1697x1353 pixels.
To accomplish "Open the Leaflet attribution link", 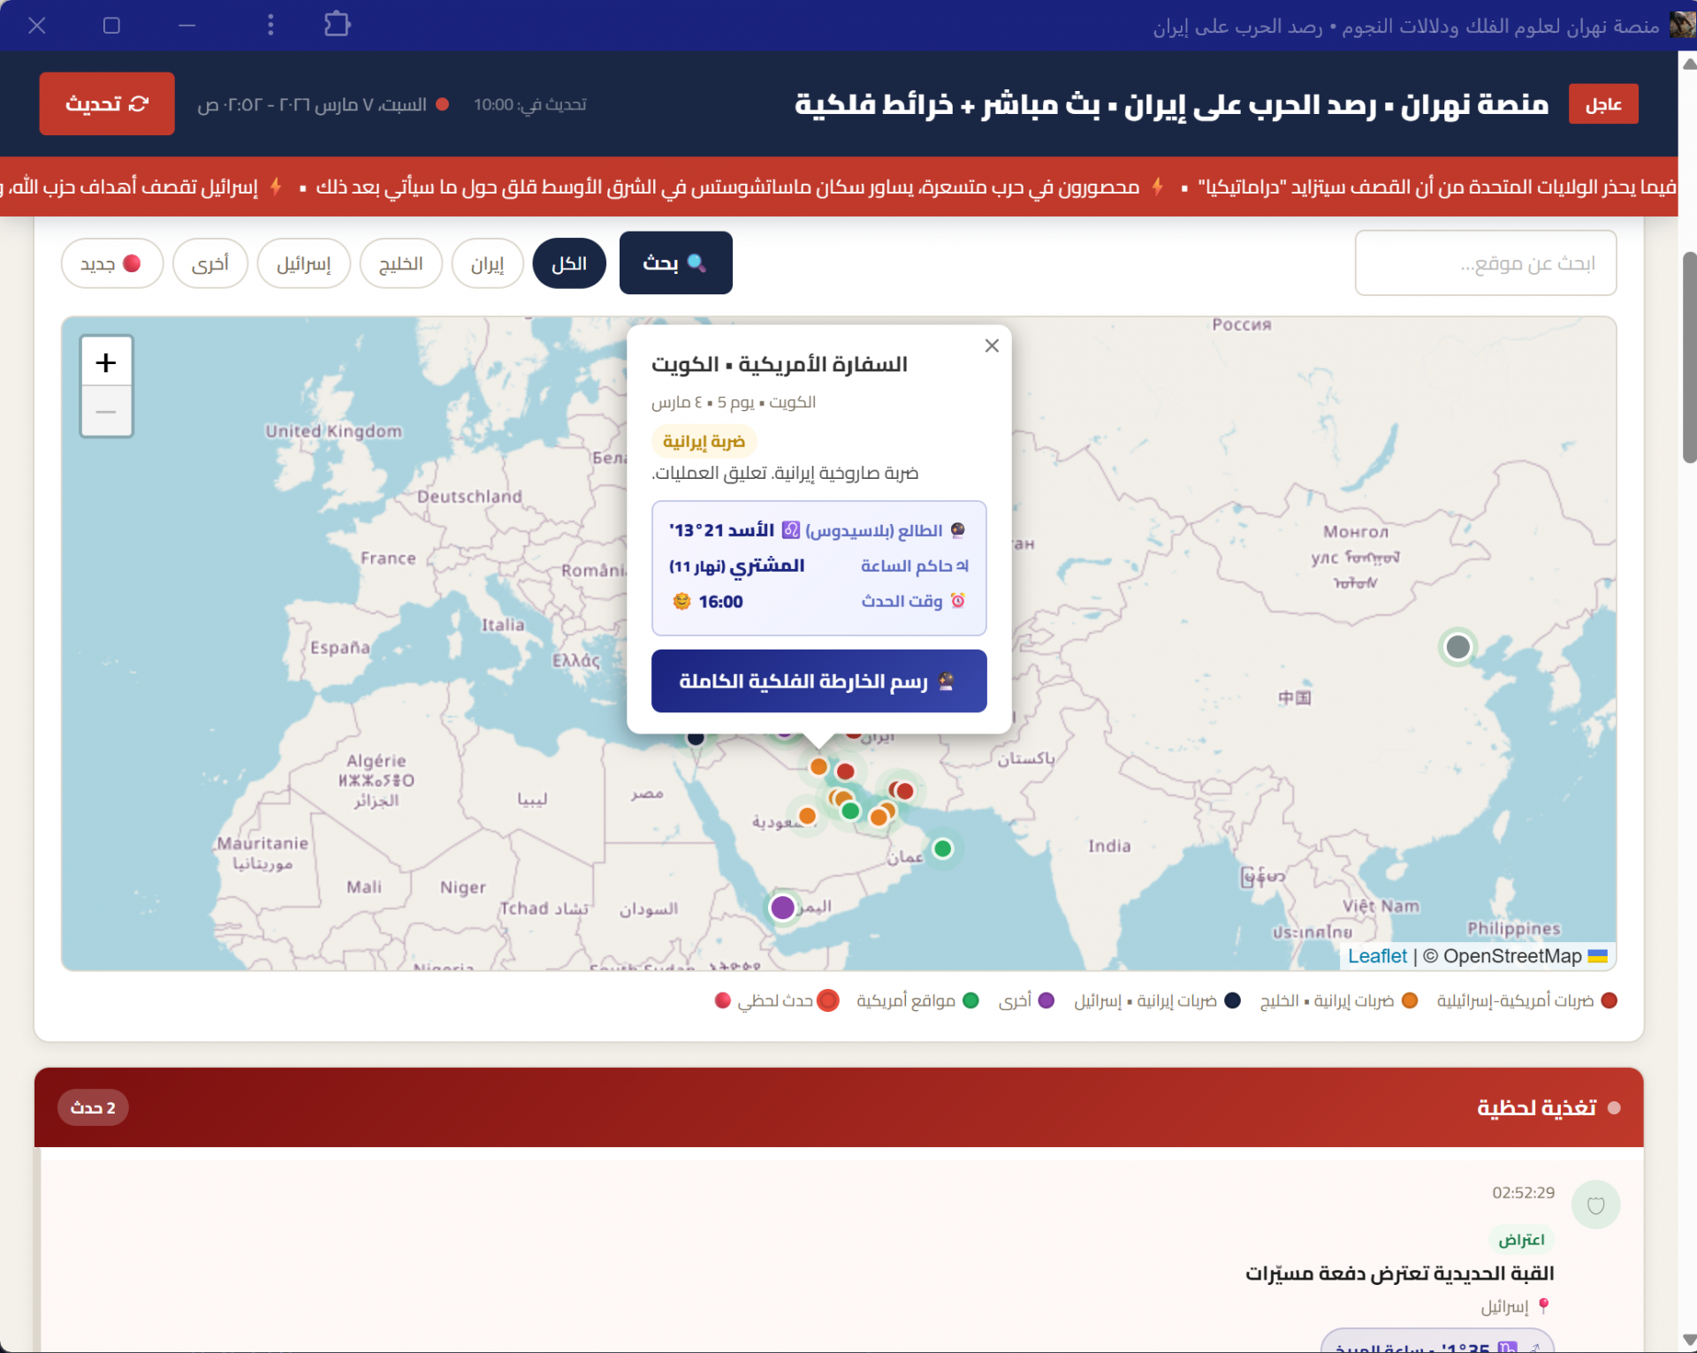I will [1376, 956].
